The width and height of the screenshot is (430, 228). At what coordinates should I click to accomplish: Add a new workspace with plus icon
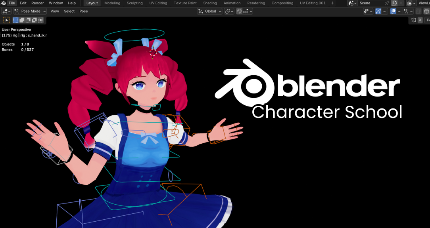pyautogui.click(x=332, y=3)
